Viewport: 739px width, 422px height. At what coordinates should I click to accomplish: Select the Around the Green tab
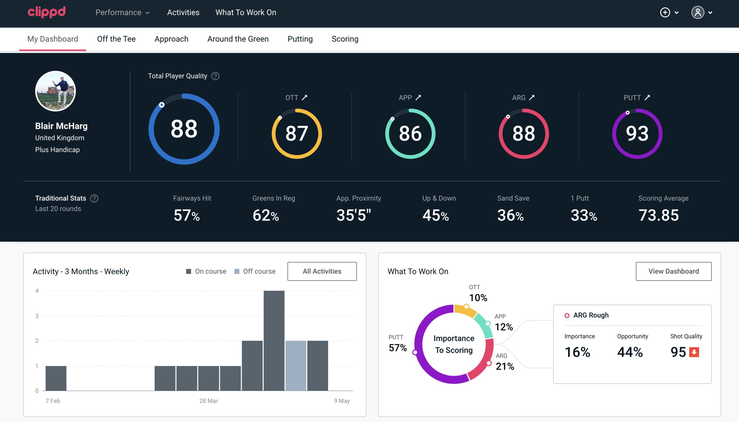click(x=238, y=39)
